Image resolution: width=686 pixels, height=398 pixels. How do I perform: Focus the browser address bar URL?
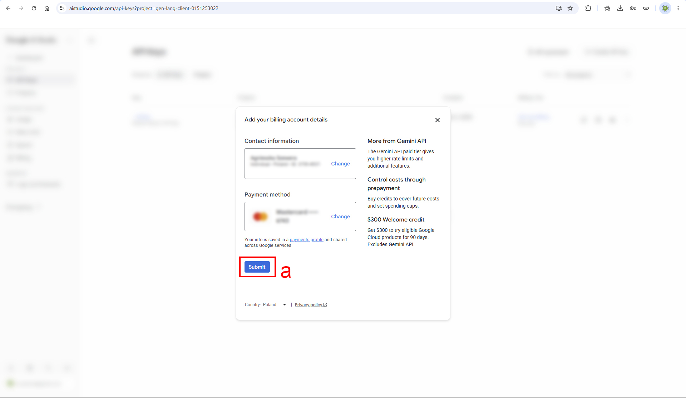(x=144, y=8)
